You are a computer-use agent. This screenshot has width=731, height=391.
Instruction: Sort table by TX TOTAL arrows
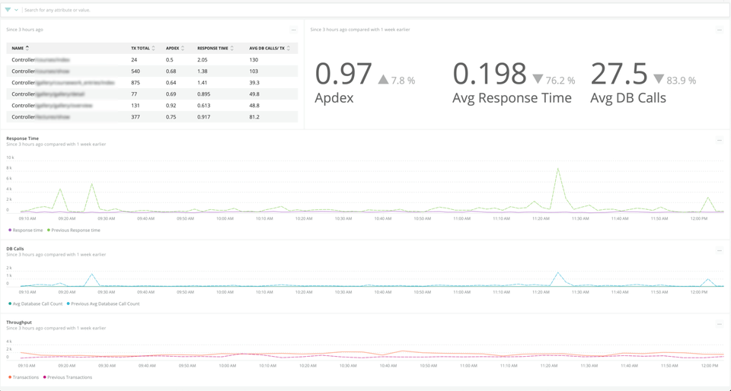[153, 48]
